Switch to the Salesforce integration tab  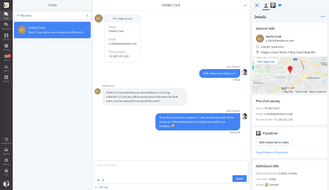click(x=280, y=5)
